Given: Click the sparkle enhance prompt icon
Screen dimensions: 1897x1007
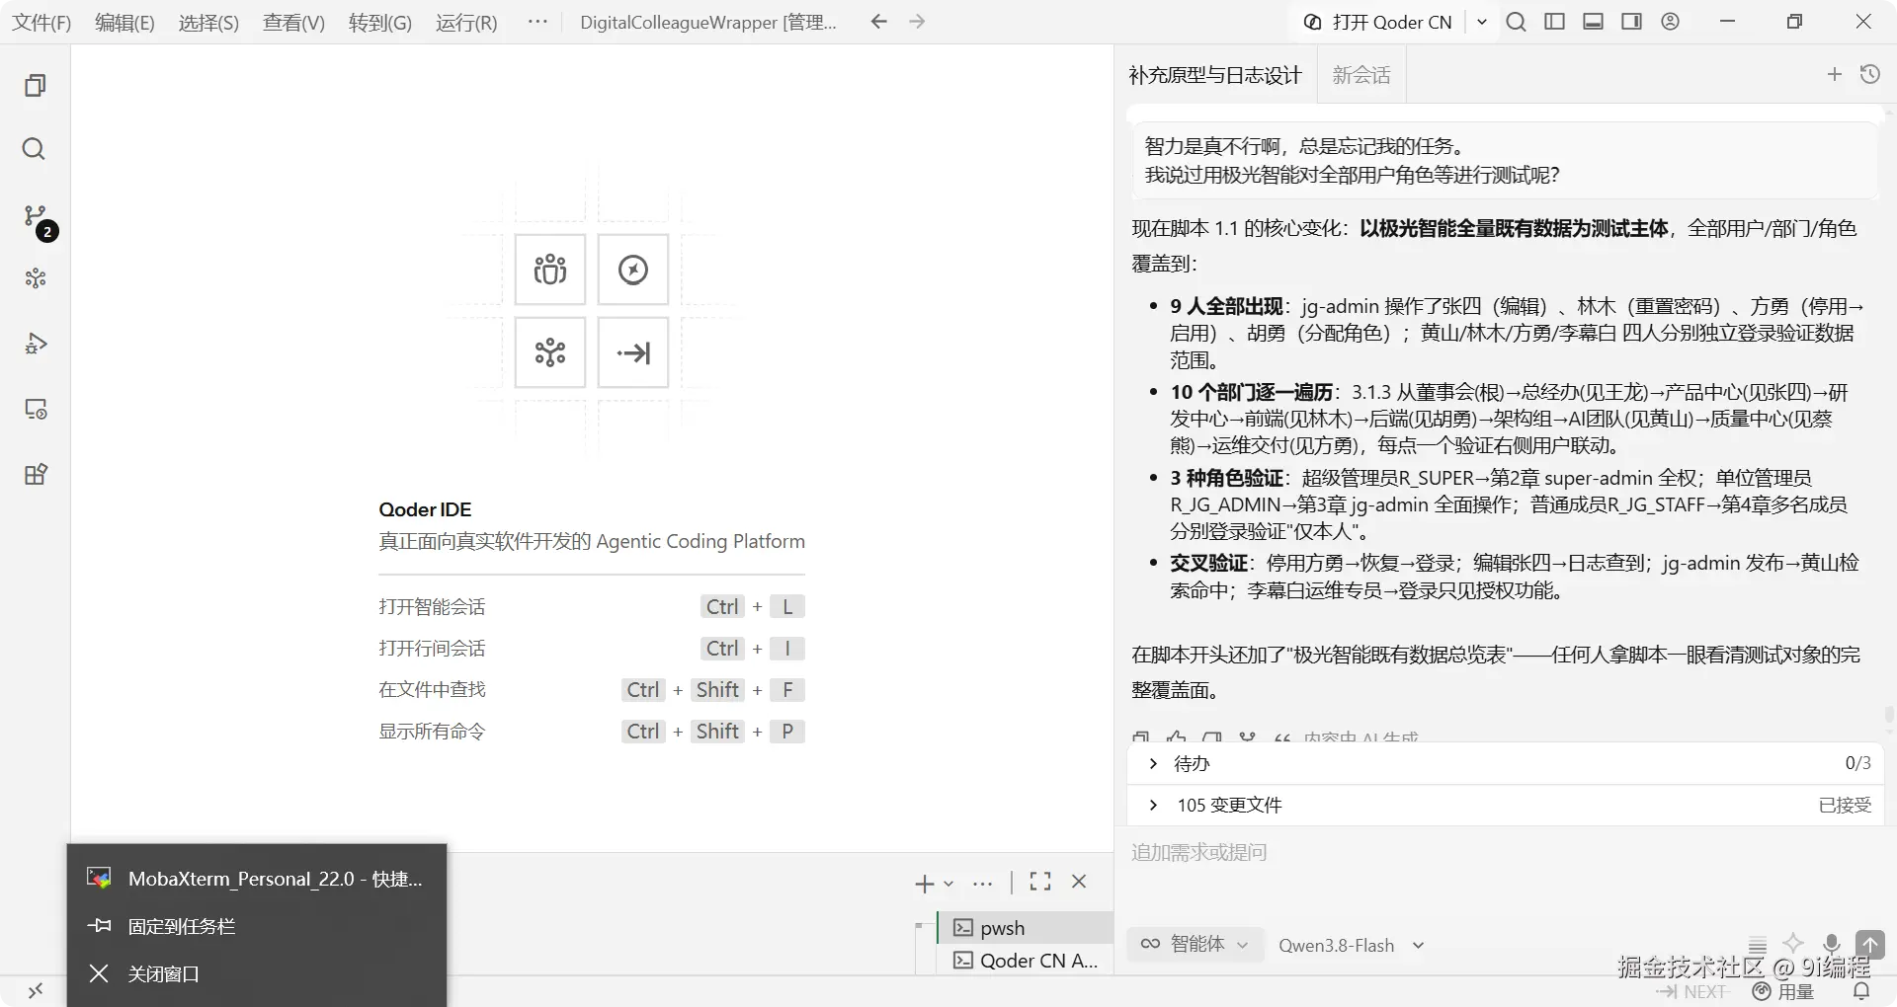Looking at the screenshot, I should [x=1793, y=944].
